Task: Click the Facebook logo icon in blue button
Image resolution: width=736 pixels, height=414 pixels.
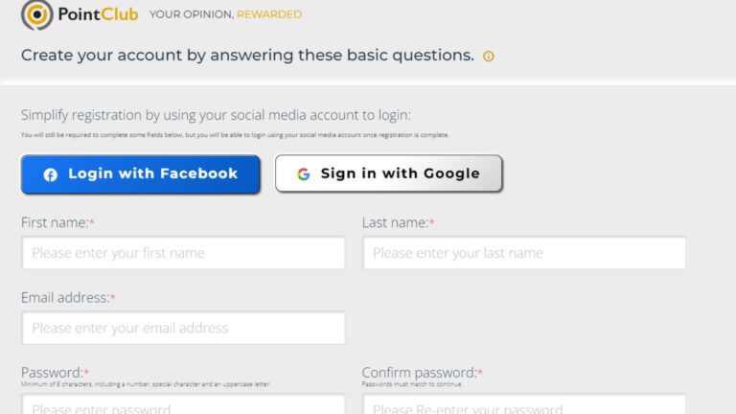Action: [50, 174]
